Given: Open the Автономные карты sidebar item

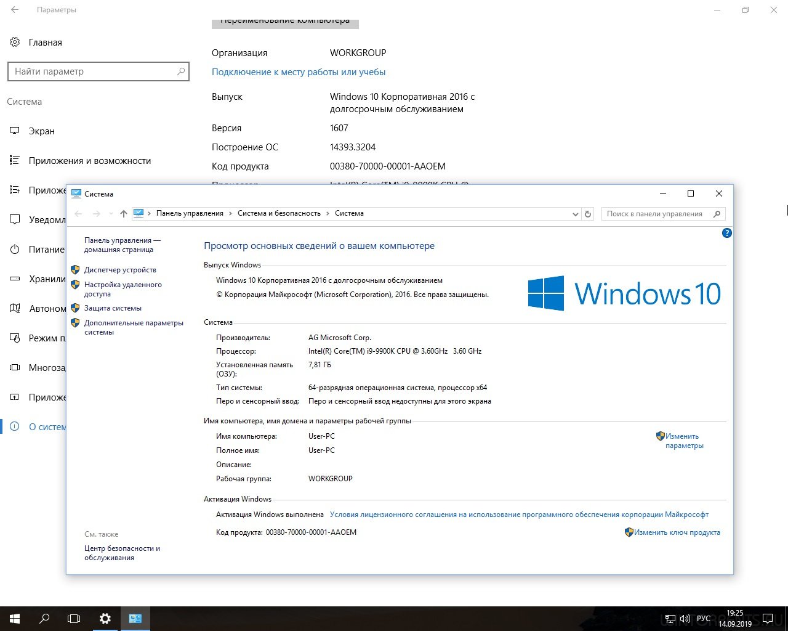Looking at the screenshot, I should point(37,309).
